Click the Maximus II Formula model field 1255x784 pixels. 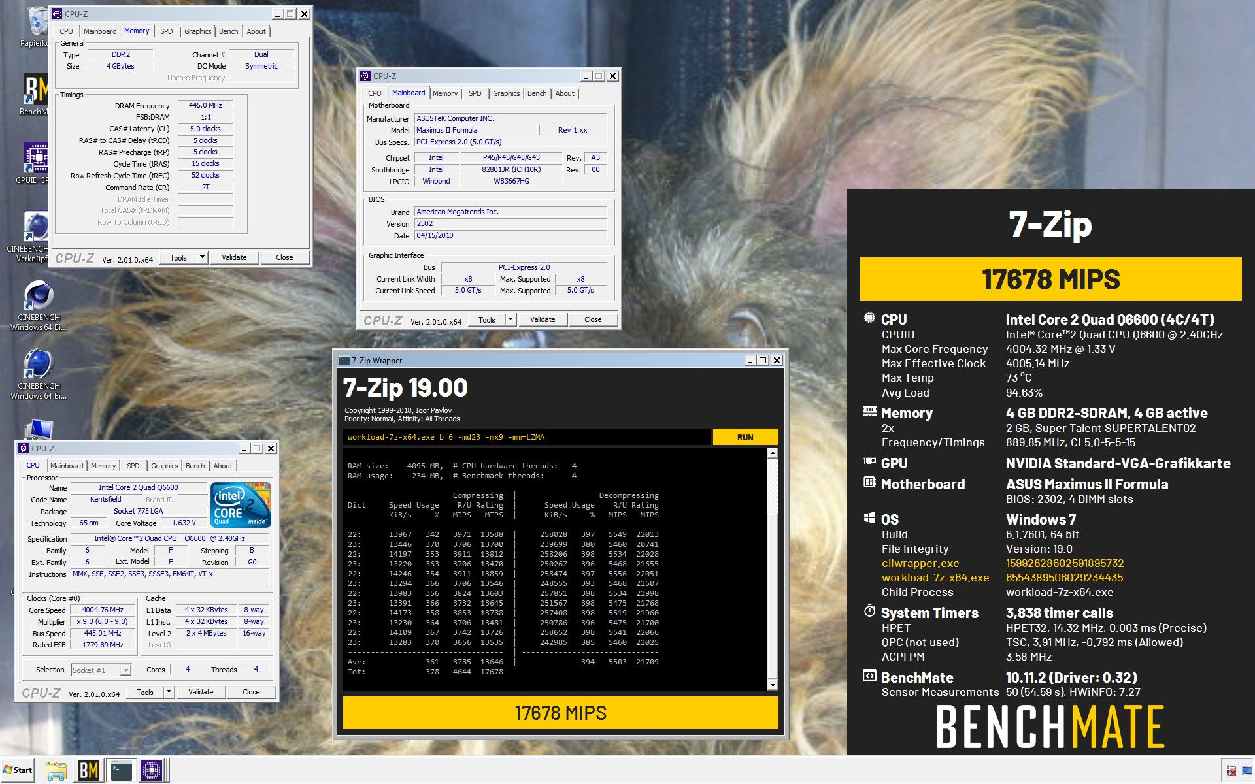click(x=476, y=130)
